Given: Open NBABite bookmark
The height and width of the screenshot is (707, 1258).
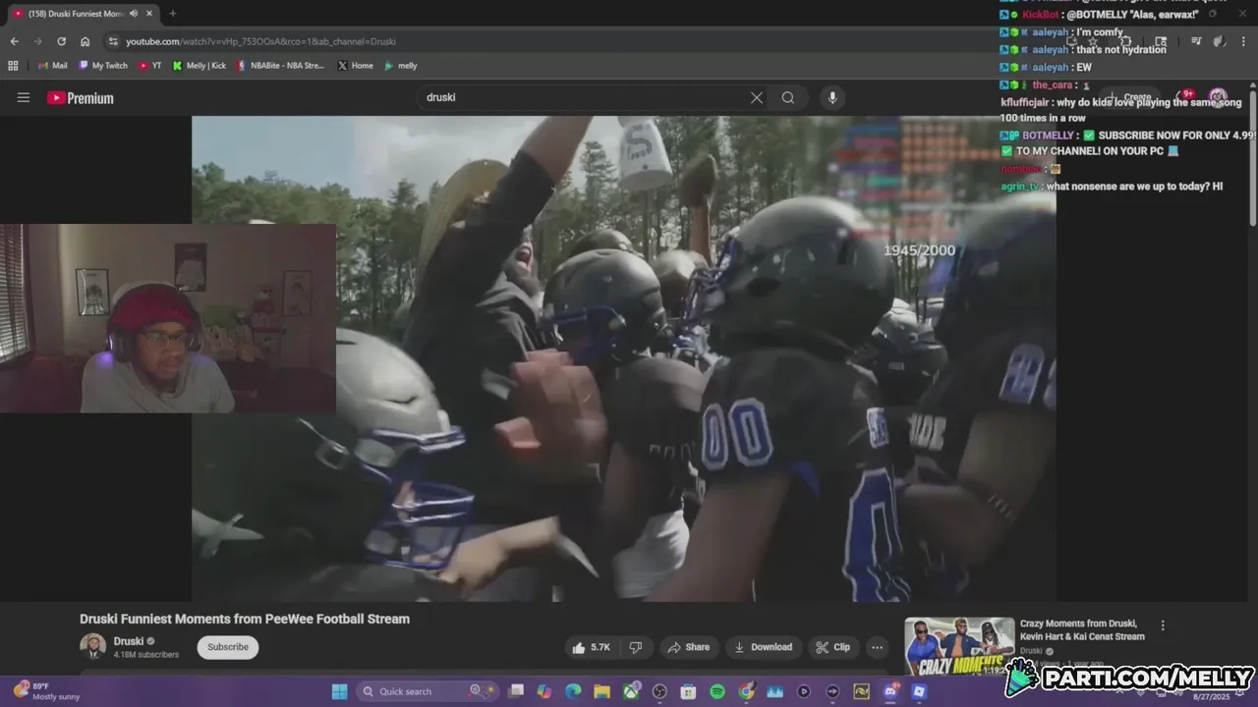Looking at the screenshot, I should [280, 66].
